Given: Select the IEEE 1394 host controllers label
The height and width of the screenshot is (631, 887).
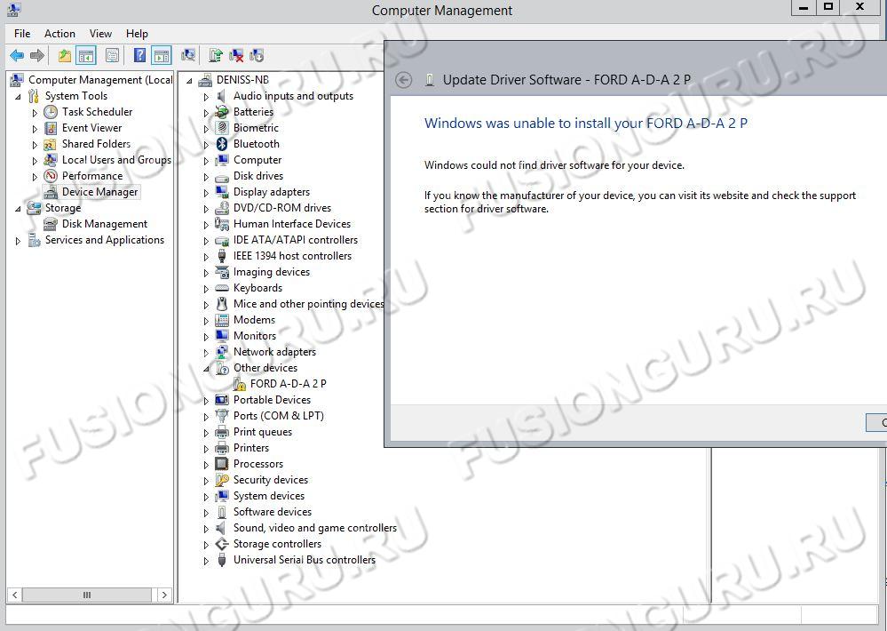Looking at the screenshot, I should click(x=292, y=256).
